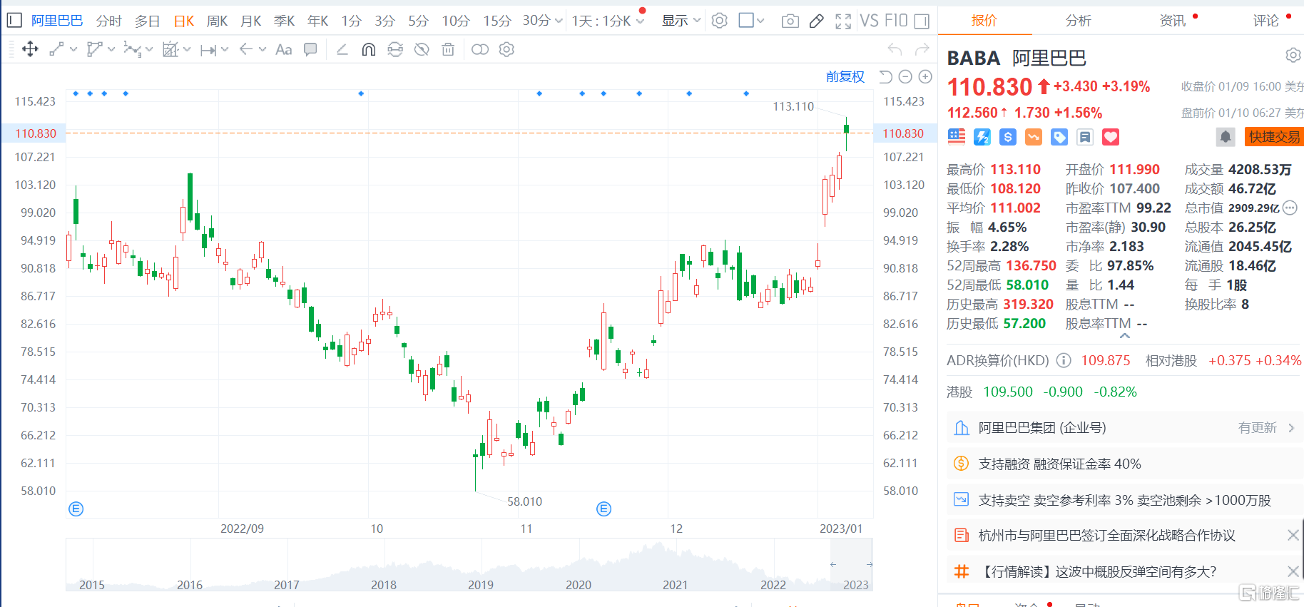Switch to the 评论 comments tab
Screen dimensions: 1304x607
1266,21
